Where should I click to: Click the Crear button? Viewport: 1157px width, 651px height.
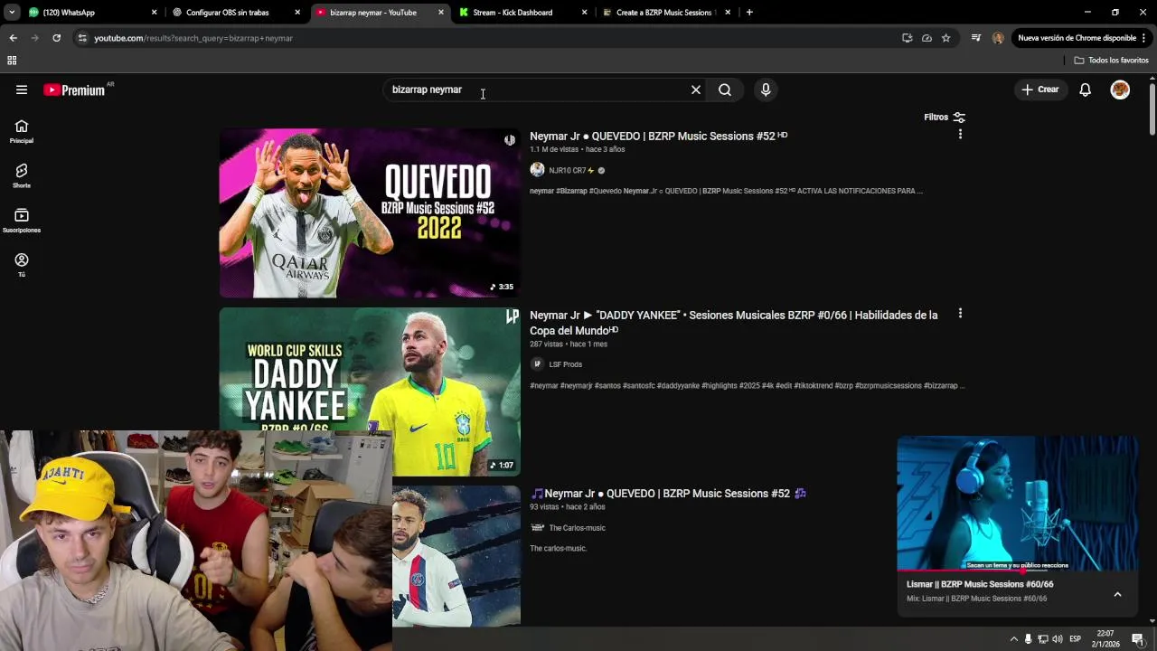(1040, 90)
